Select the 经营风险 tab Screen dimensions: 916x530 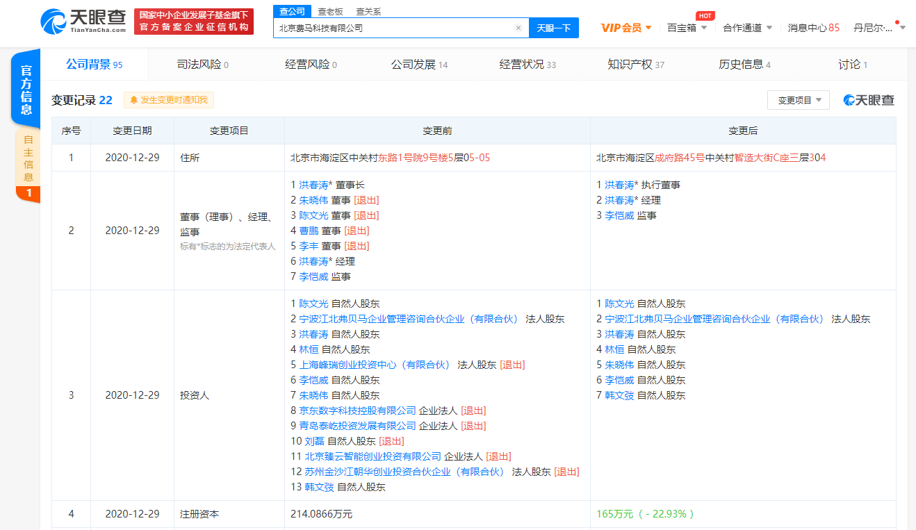(311, 65)
